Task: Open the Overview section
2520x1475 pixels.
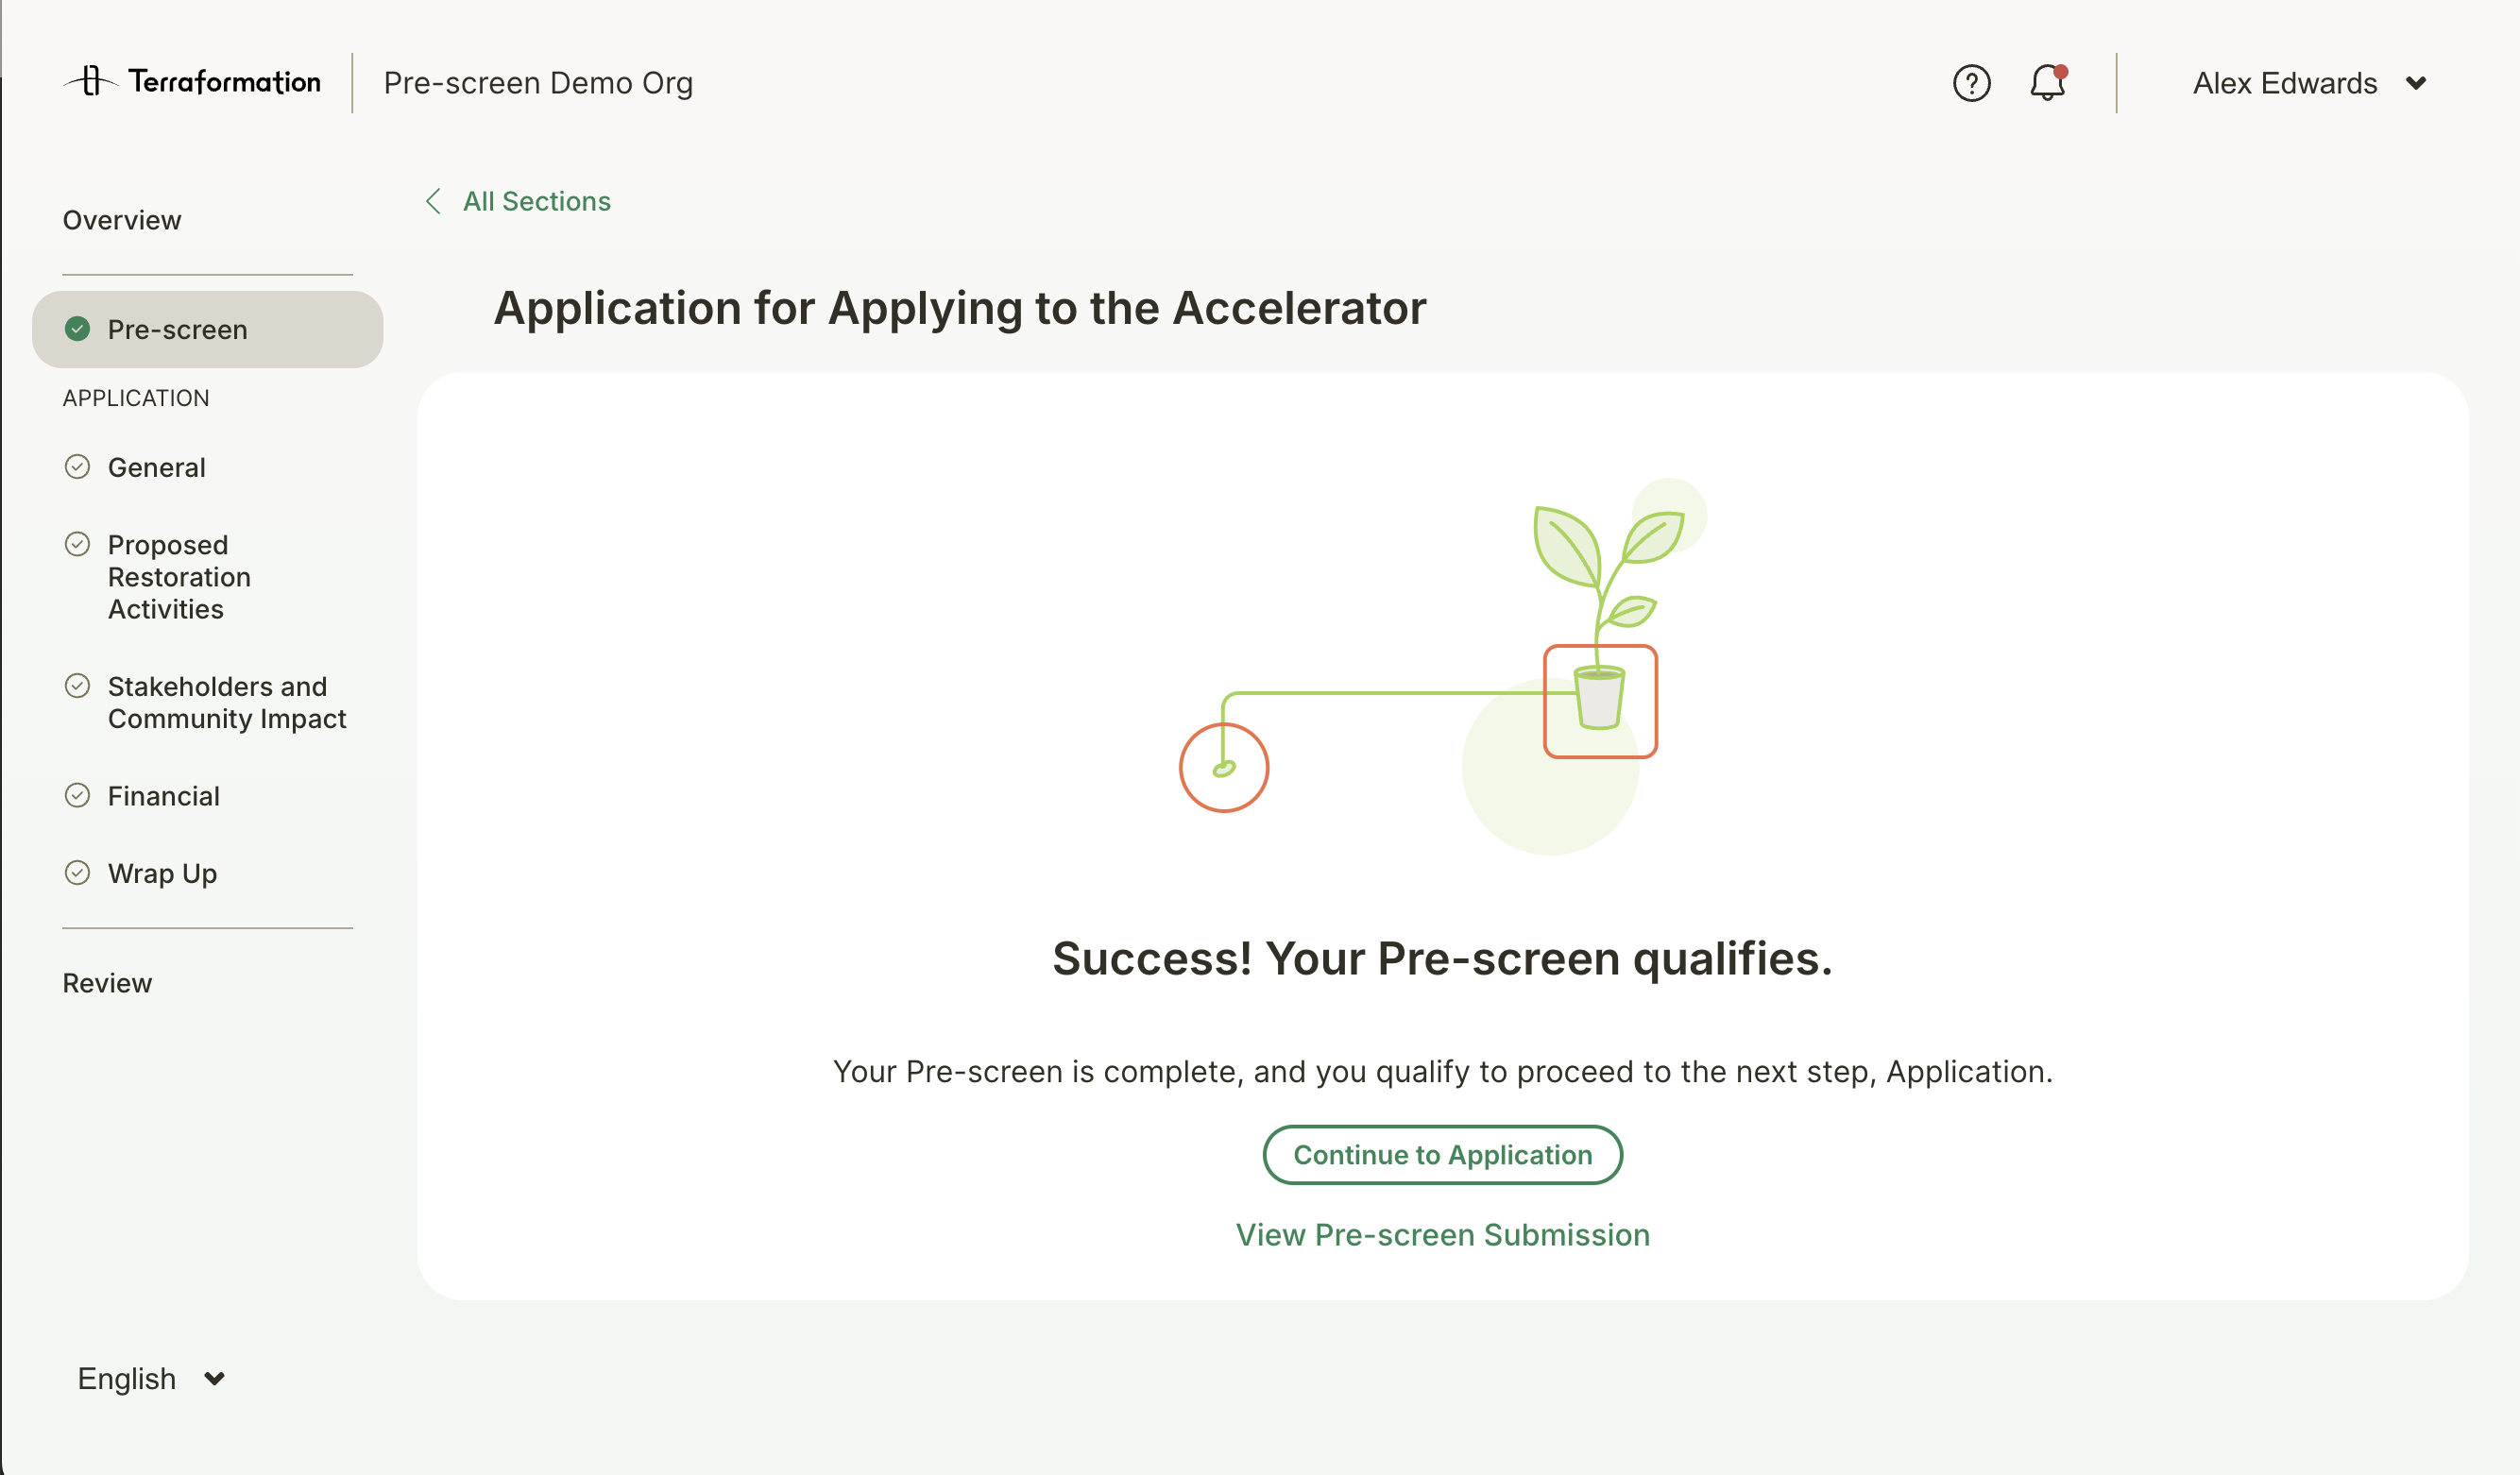Action: 121,219
